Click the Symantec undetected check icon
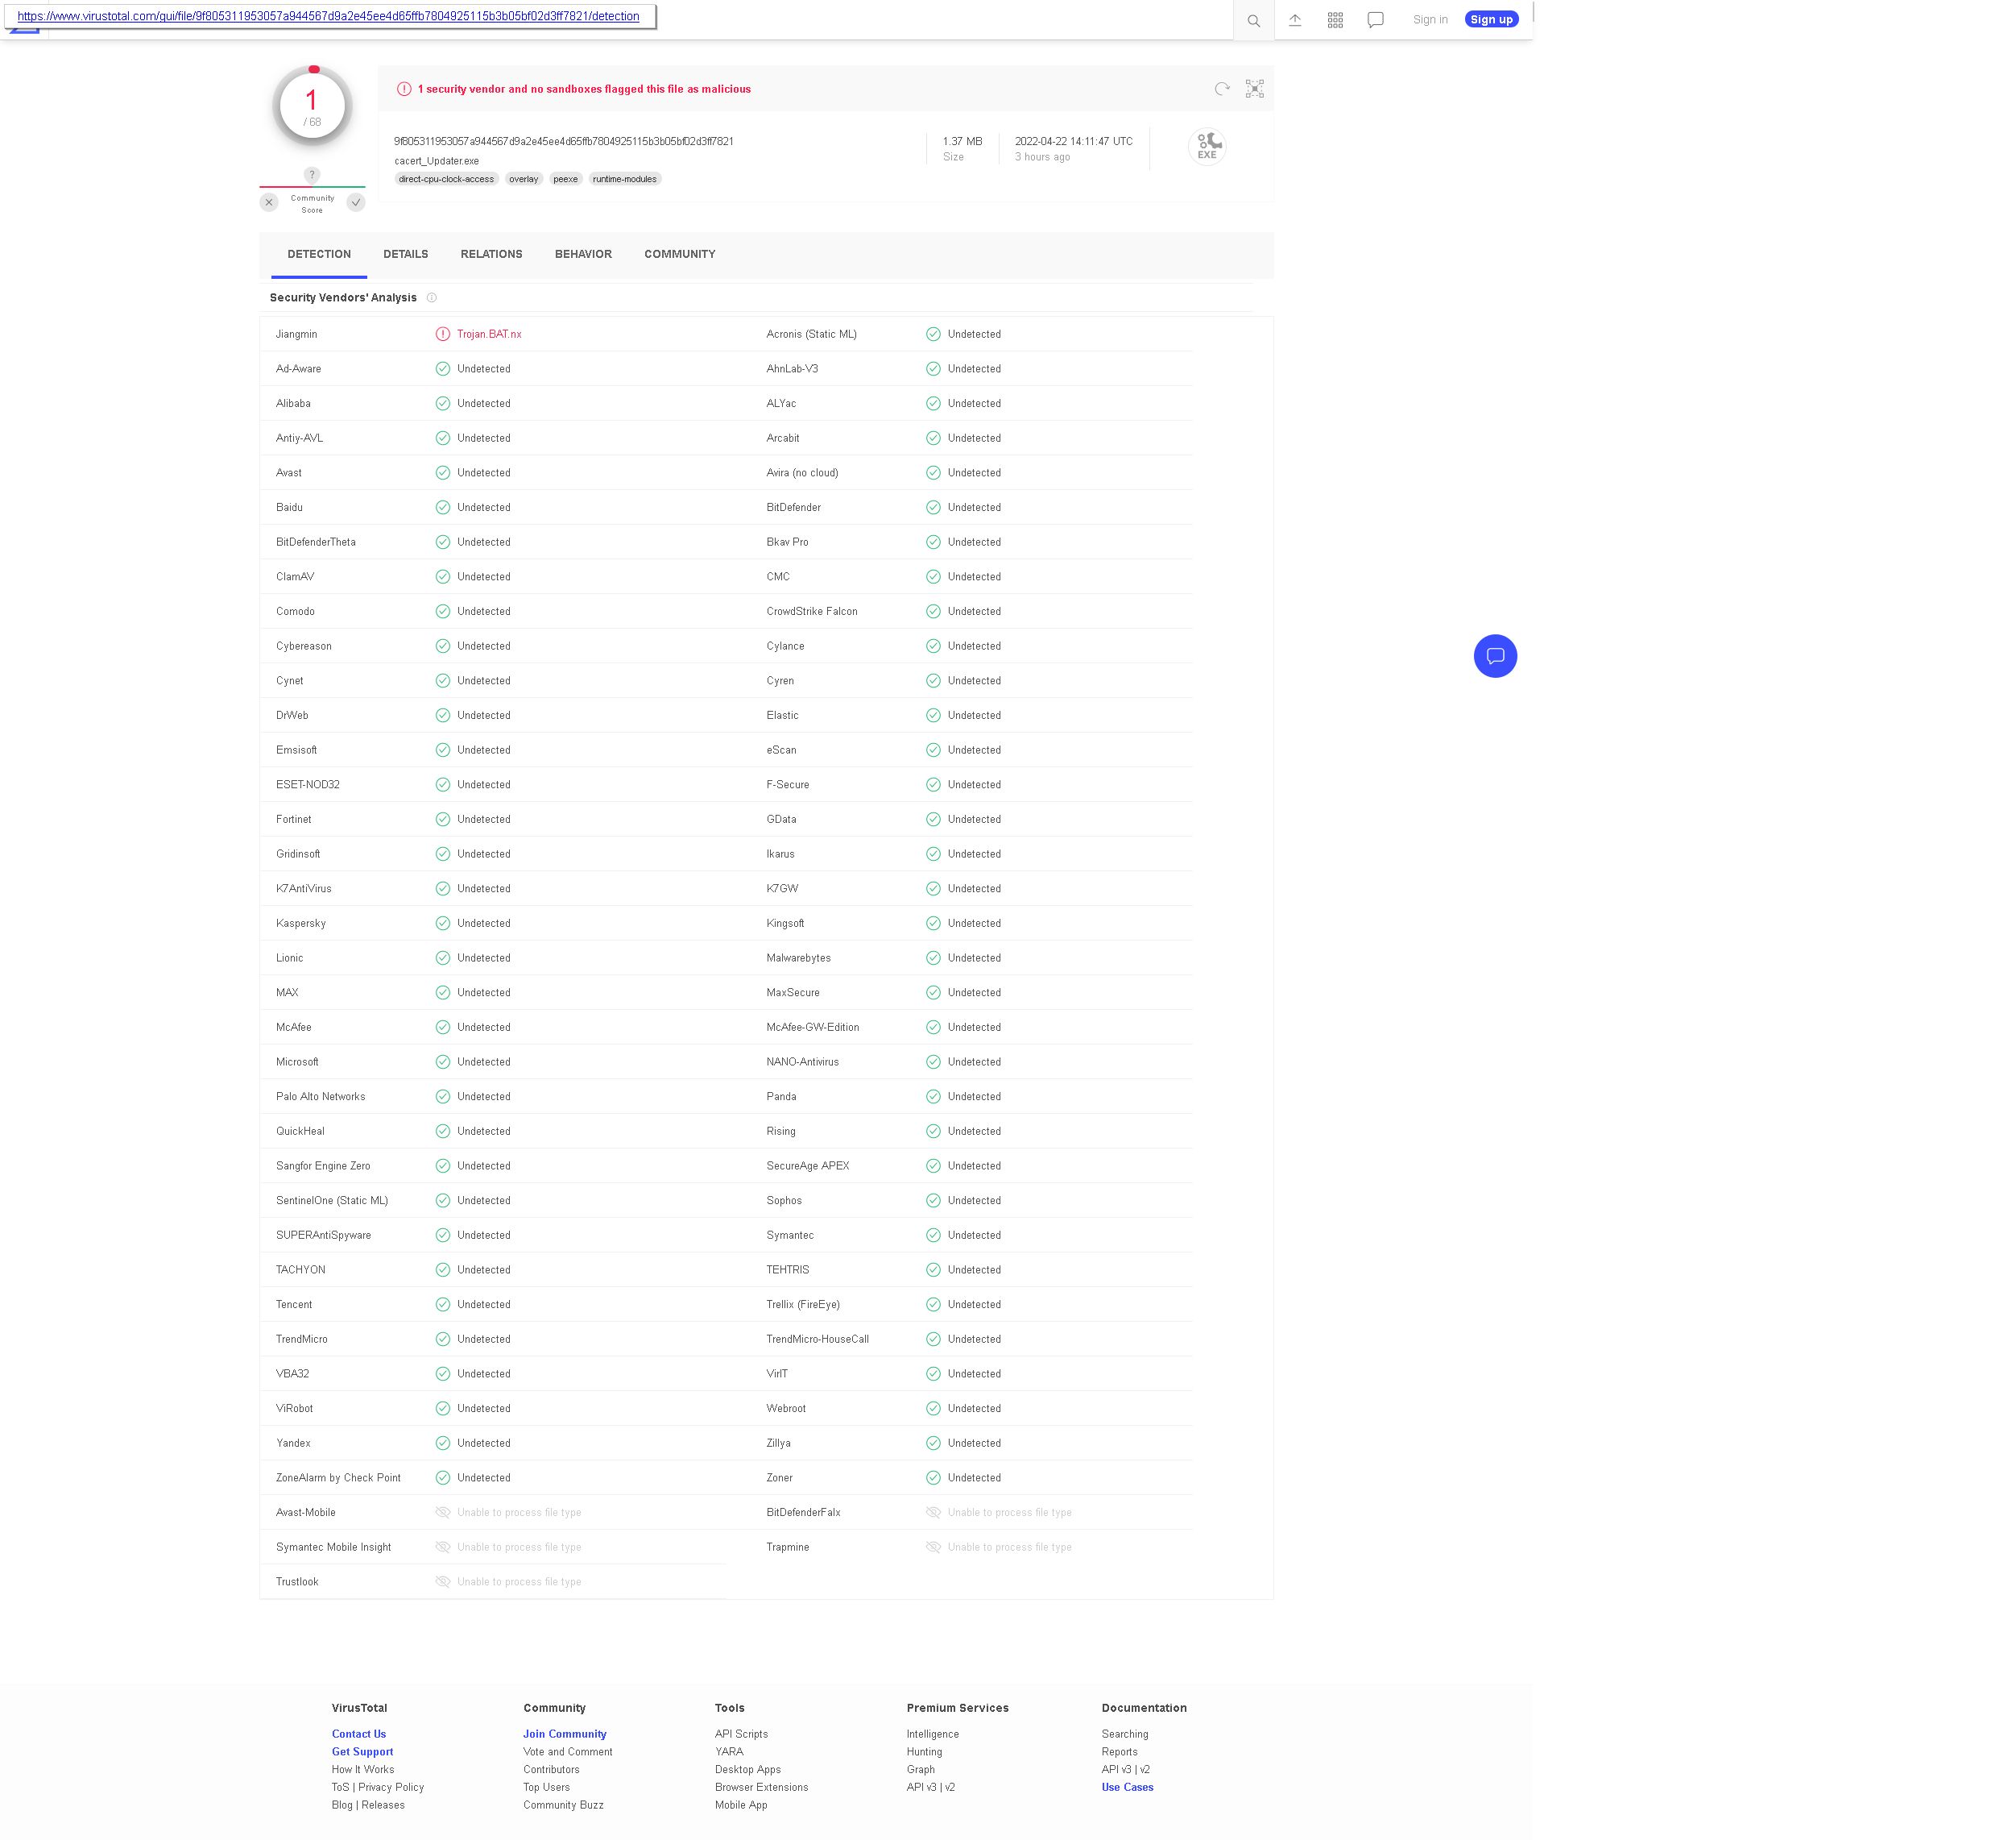Image resolution: width=2016 pixels, height=1840 pixels. tap(933, 1236)
